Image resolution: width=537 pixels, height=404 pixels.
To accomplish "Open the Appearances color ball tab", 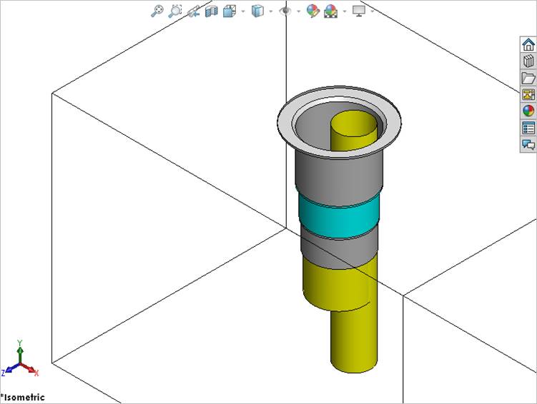I will (528, 111).
